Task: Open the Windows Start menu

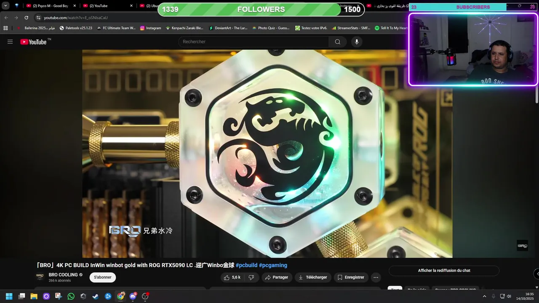Action: (x=9, y=296)
